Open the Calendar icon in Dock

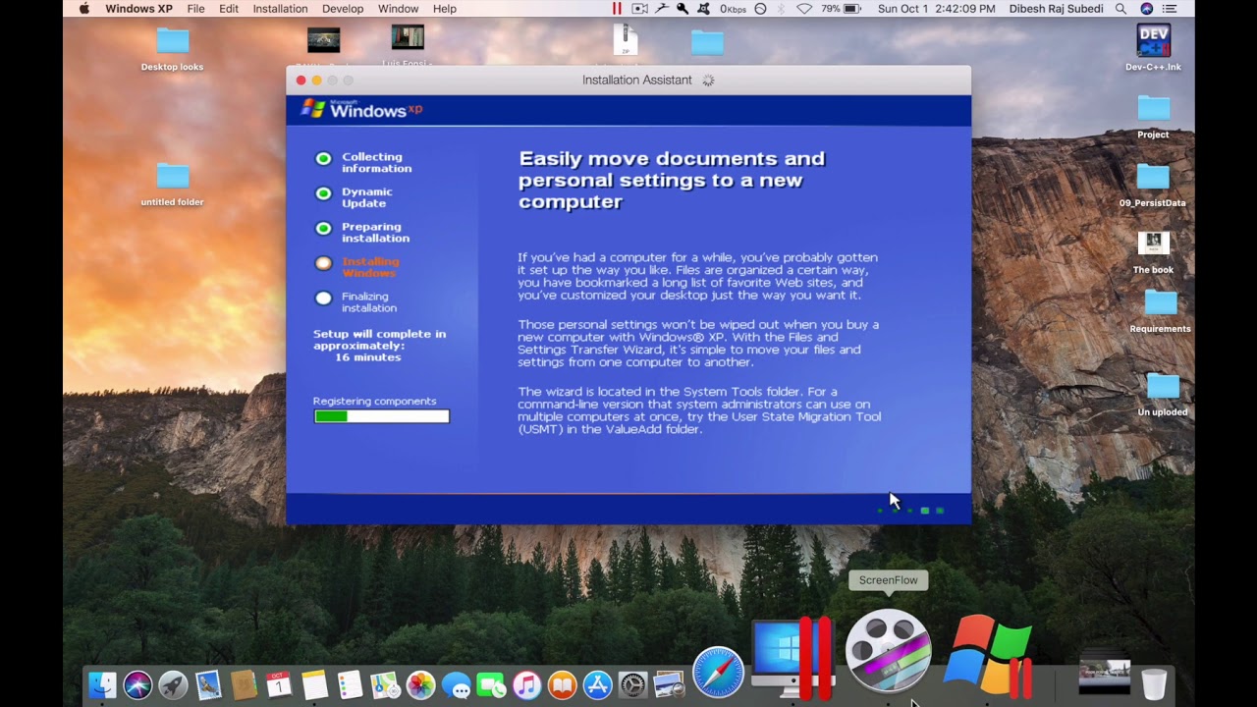pos(279,684)
